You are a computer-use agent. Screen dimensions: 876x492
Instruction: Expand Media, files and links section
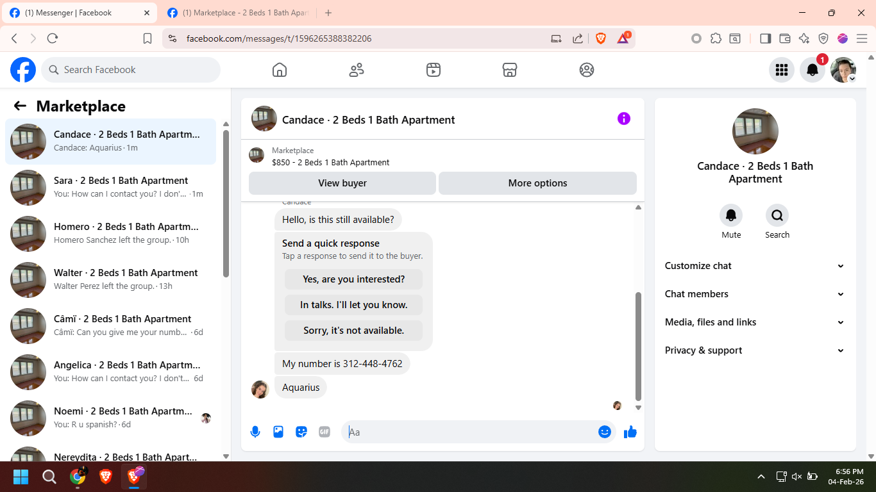tap(755, 322)
